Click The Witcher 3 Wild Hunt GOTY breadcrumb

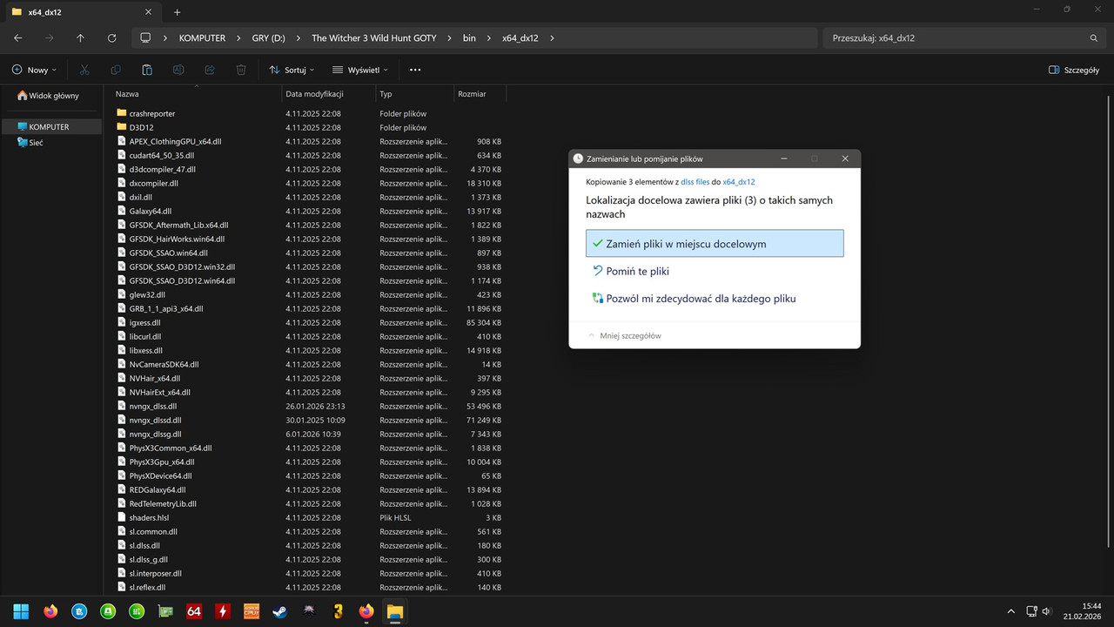(374, 38)
